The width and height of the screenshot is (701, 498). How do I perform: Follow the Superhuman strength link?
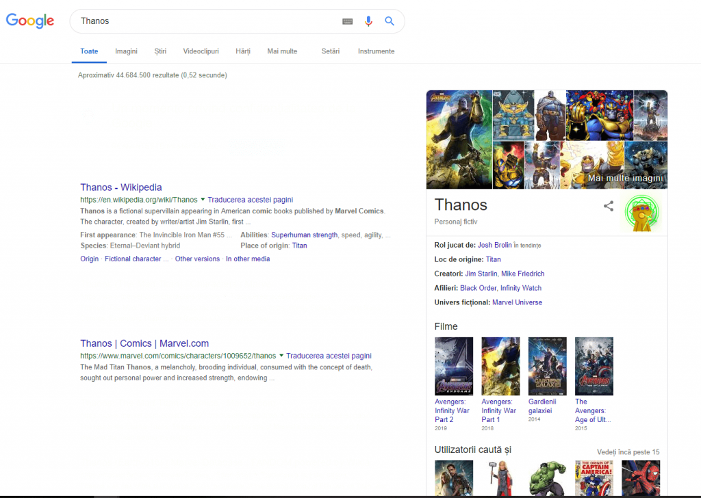click(304, 235)
